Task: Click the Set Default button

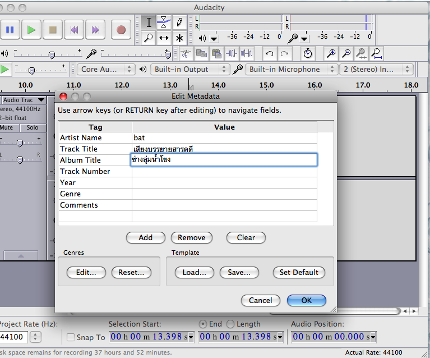Action: click(x=299, y=272)
